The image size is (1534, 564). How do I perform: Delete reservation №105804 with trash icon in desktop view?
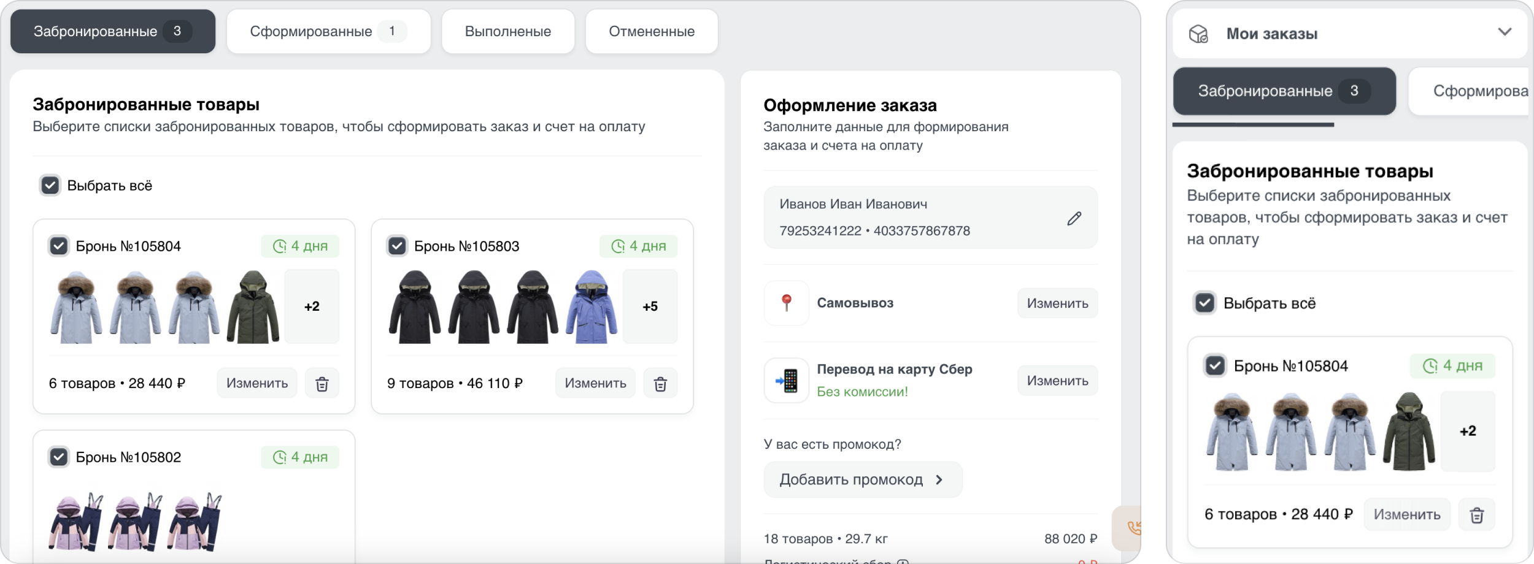coord(322,384)
